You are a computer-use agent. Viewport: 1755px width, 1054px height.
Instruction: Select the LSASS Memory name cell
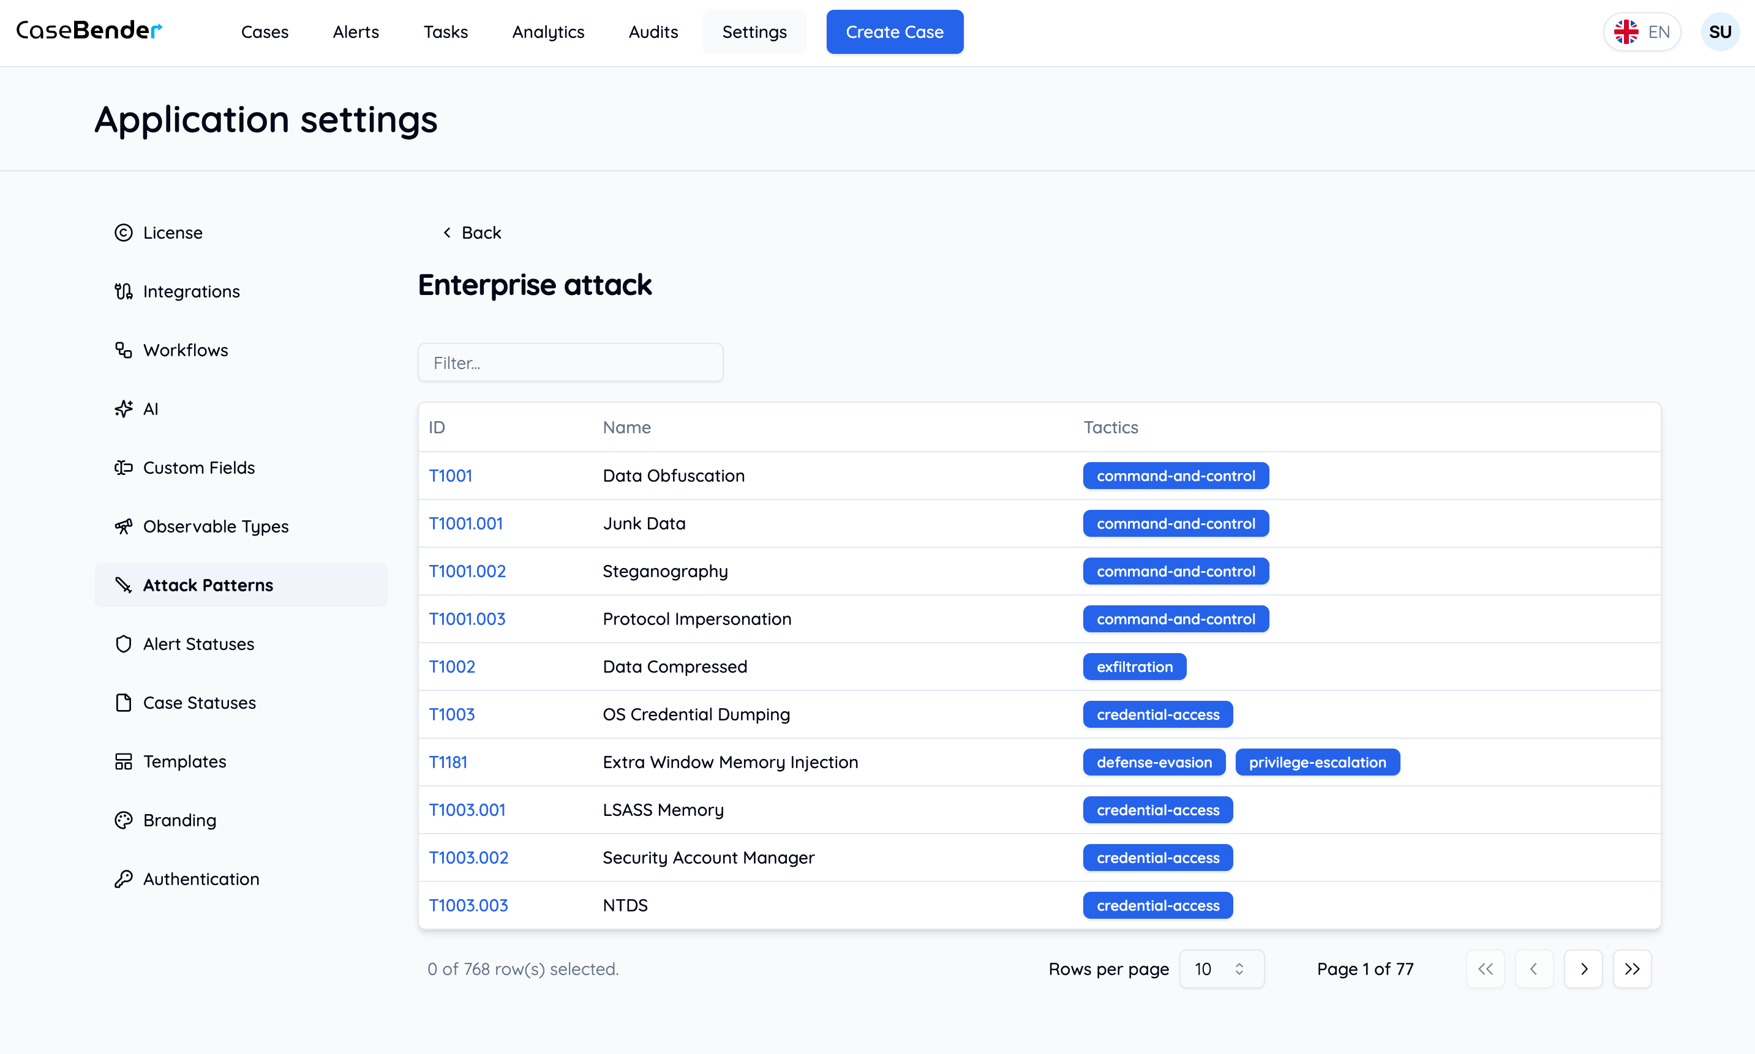click(664, 810)
